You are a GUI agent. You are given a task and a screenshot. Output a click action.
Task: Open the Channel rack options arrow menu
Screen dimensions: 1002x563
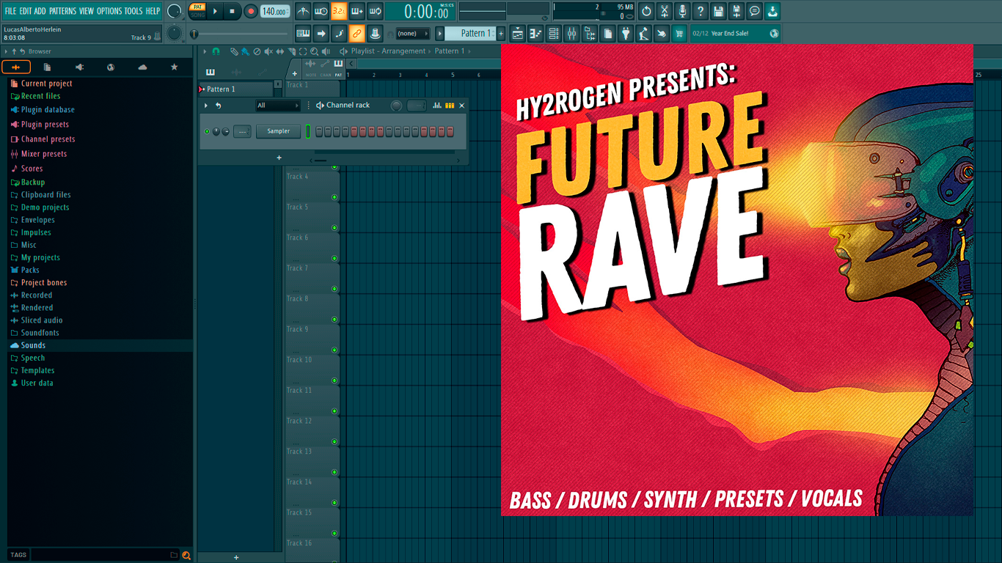tap(206, 106)
